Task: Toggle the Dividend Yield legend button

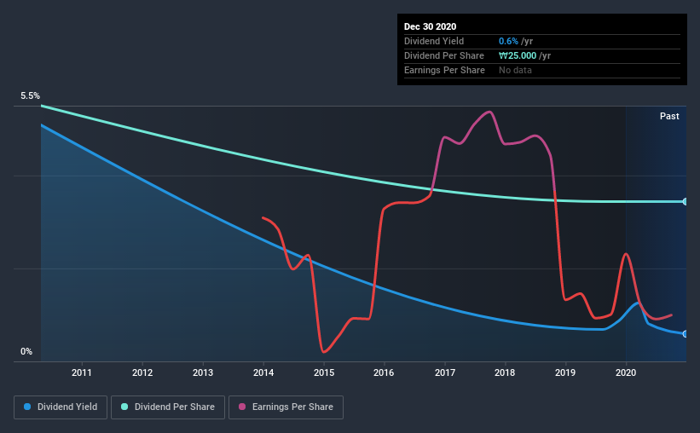Action: point(61,407)
